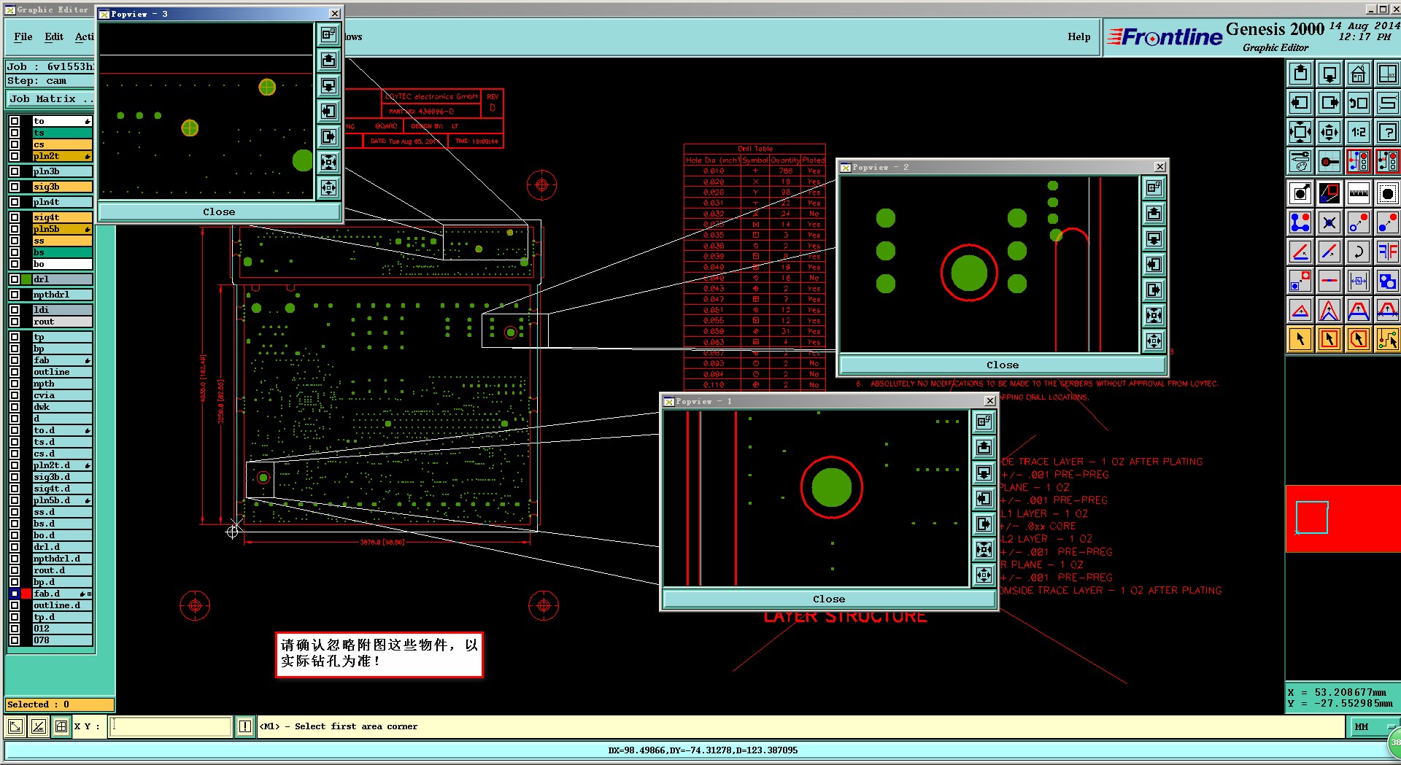Close Popview 3 using Close button

[x=219, y=211]
